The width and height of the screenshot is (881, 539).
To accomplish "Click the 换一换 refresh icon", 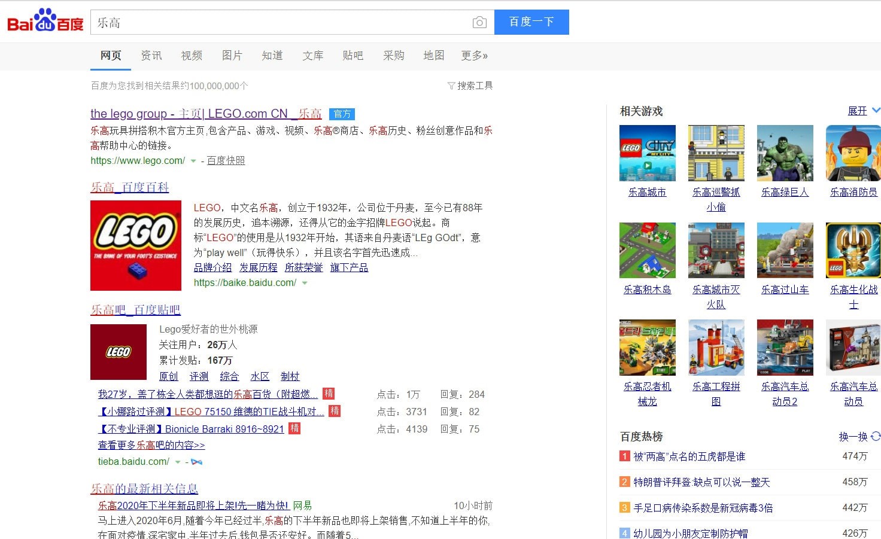I will click(x=876, y=436).
